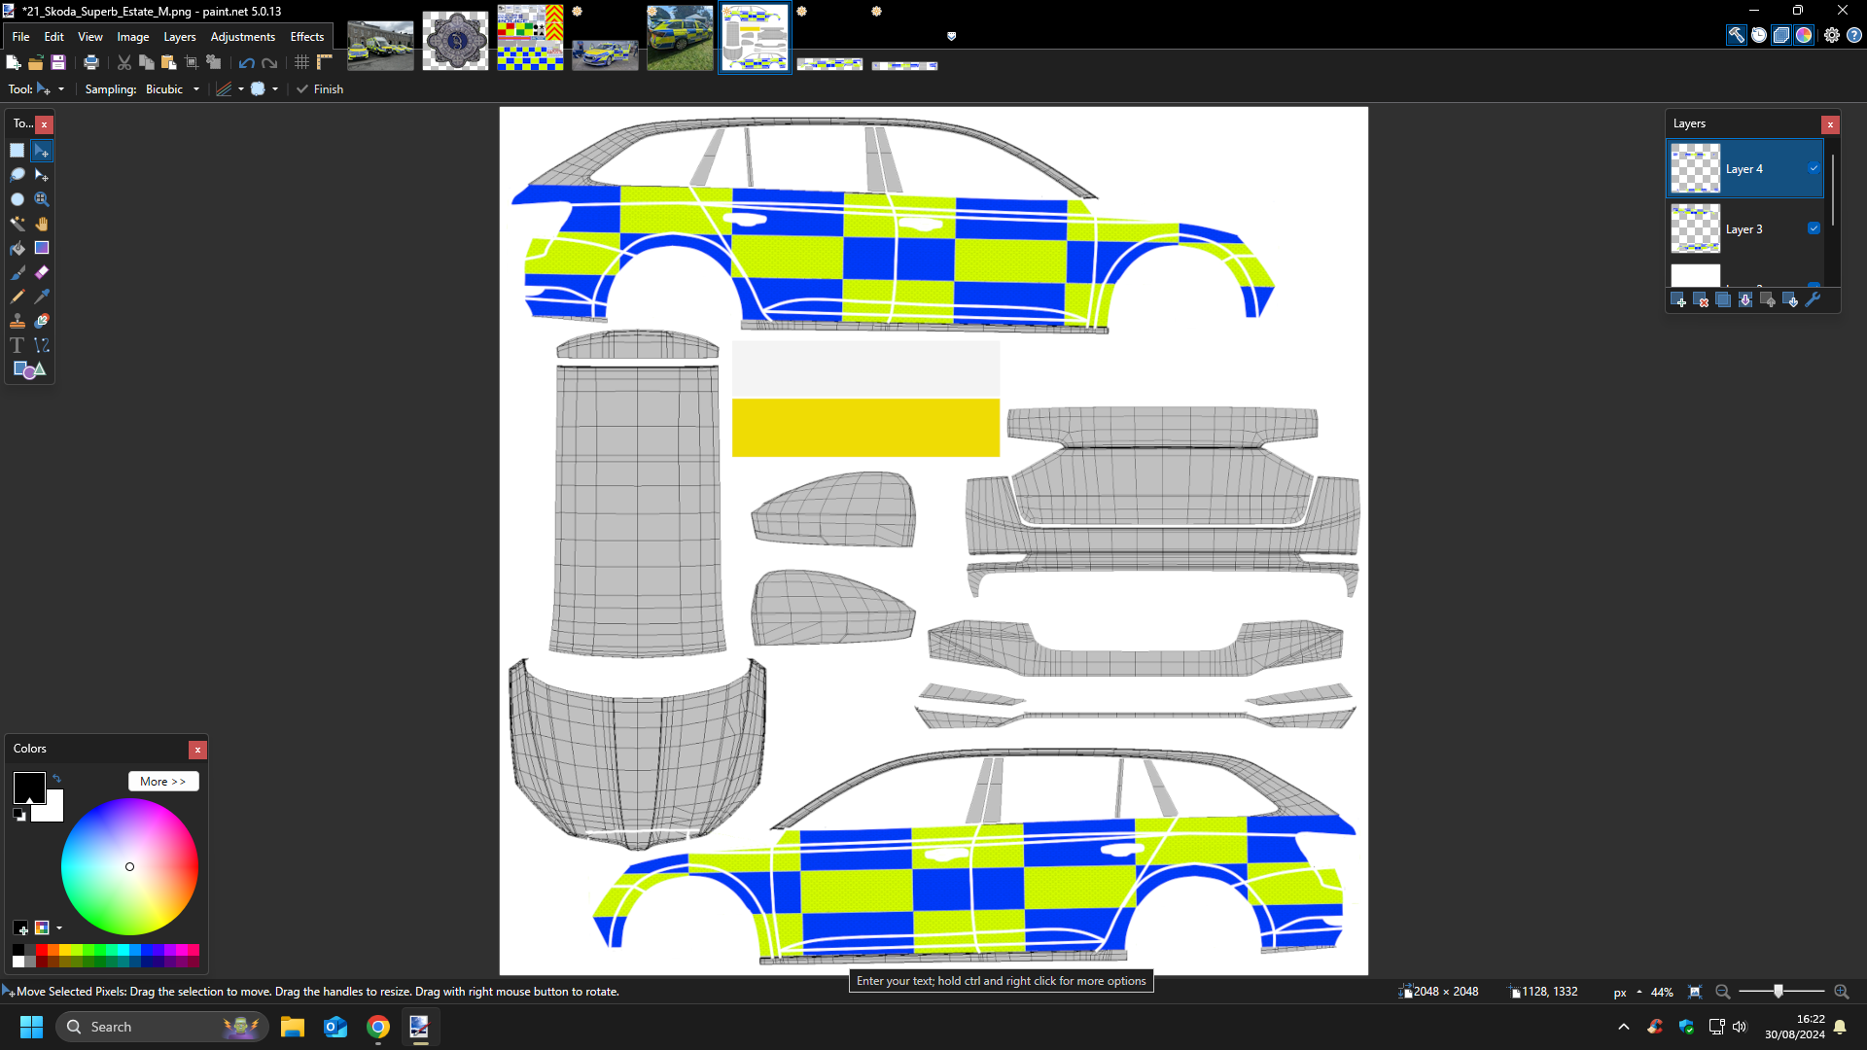Open the Effects menu
Screen dimensions: 1867x1050
tap(306, 37)
